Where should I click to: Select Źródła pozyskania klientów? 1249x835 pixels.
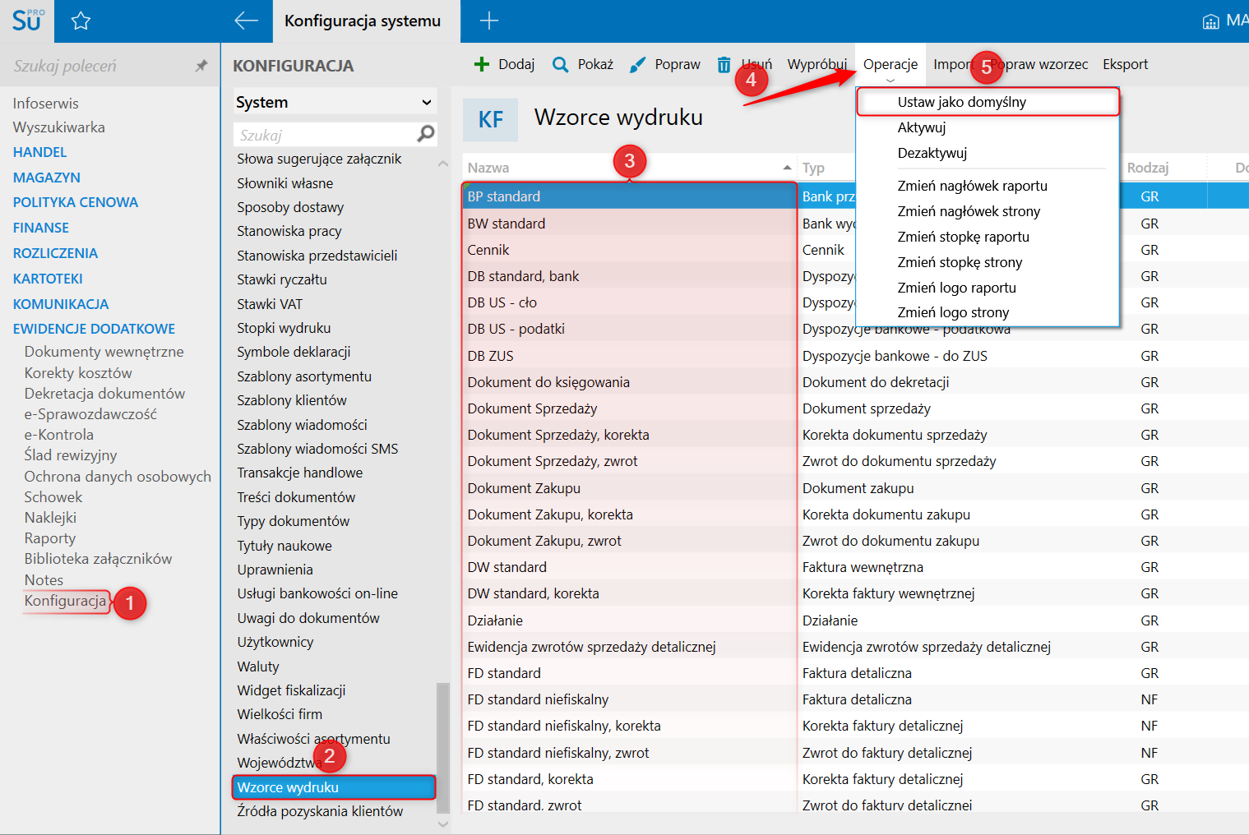(x=320, y=811)
